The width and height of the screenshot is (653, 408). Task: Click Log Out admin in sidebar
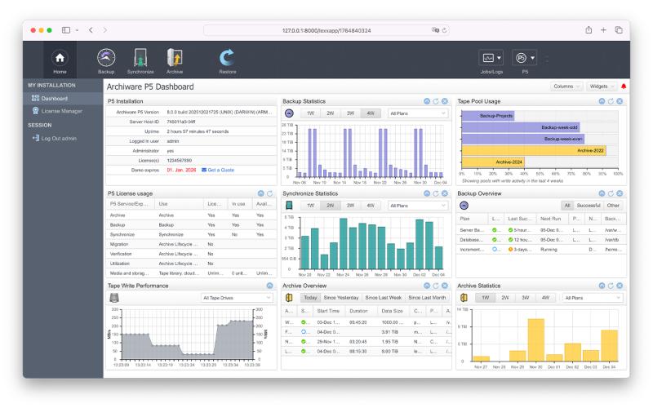click(59, 138)
